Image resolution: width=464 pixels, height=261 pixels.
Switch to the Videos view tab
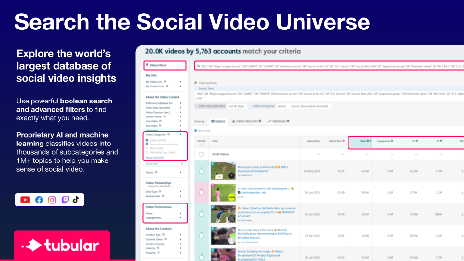(x=218, y=121)
